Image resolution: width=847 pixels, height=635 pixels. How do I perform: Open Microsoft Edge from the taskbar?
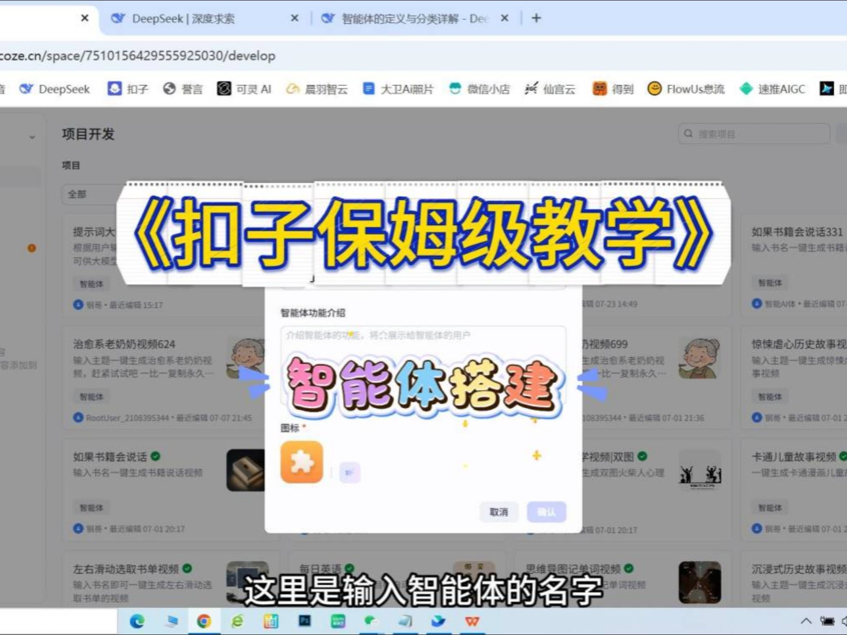click(137, 621)
